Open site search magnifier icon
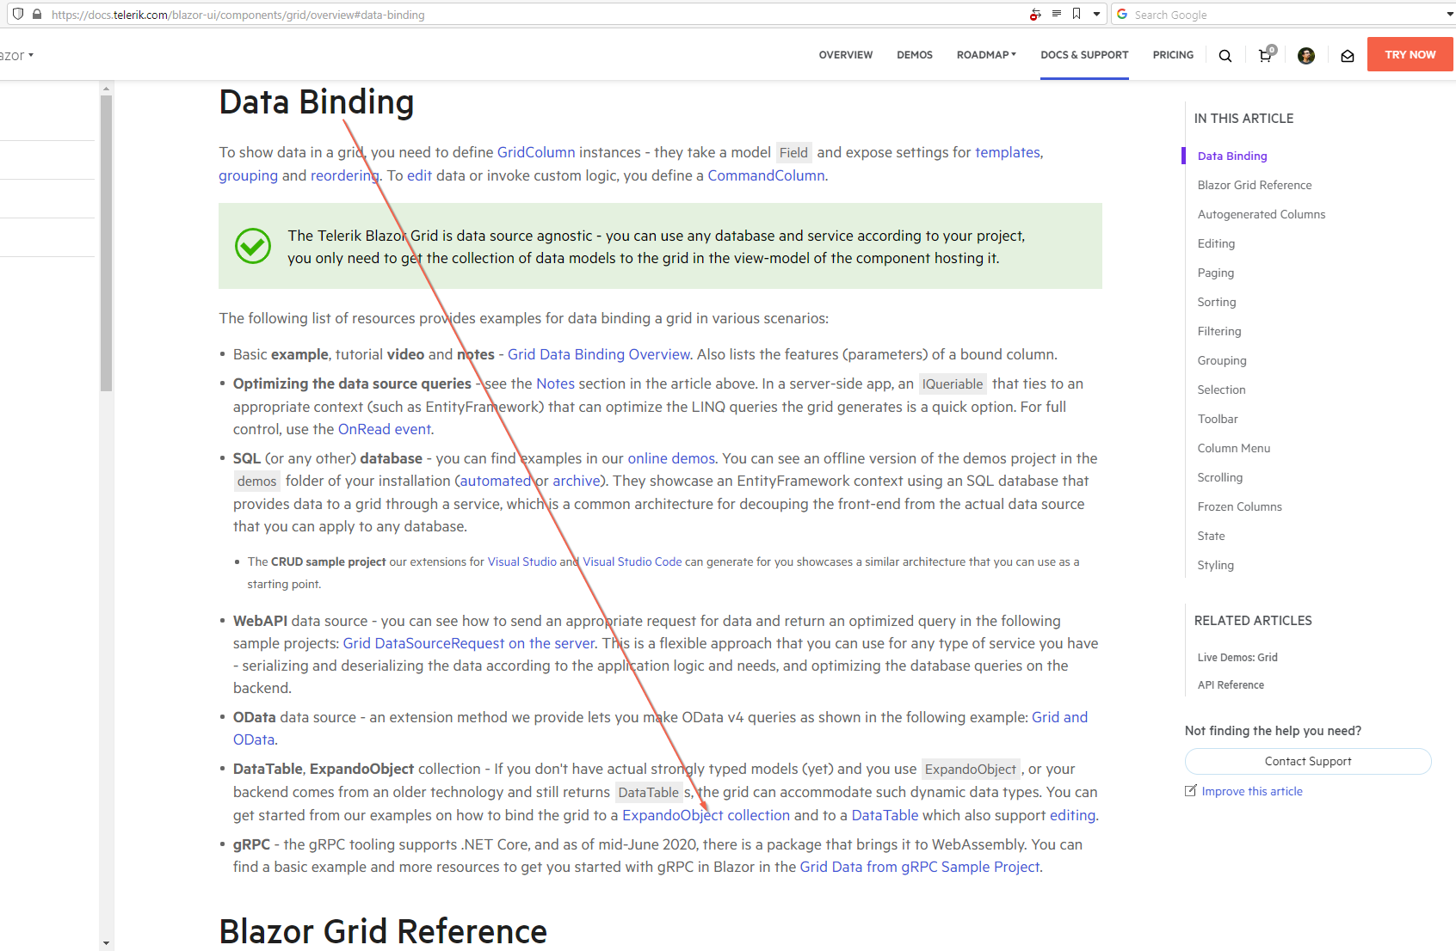 coord(1225,55)
